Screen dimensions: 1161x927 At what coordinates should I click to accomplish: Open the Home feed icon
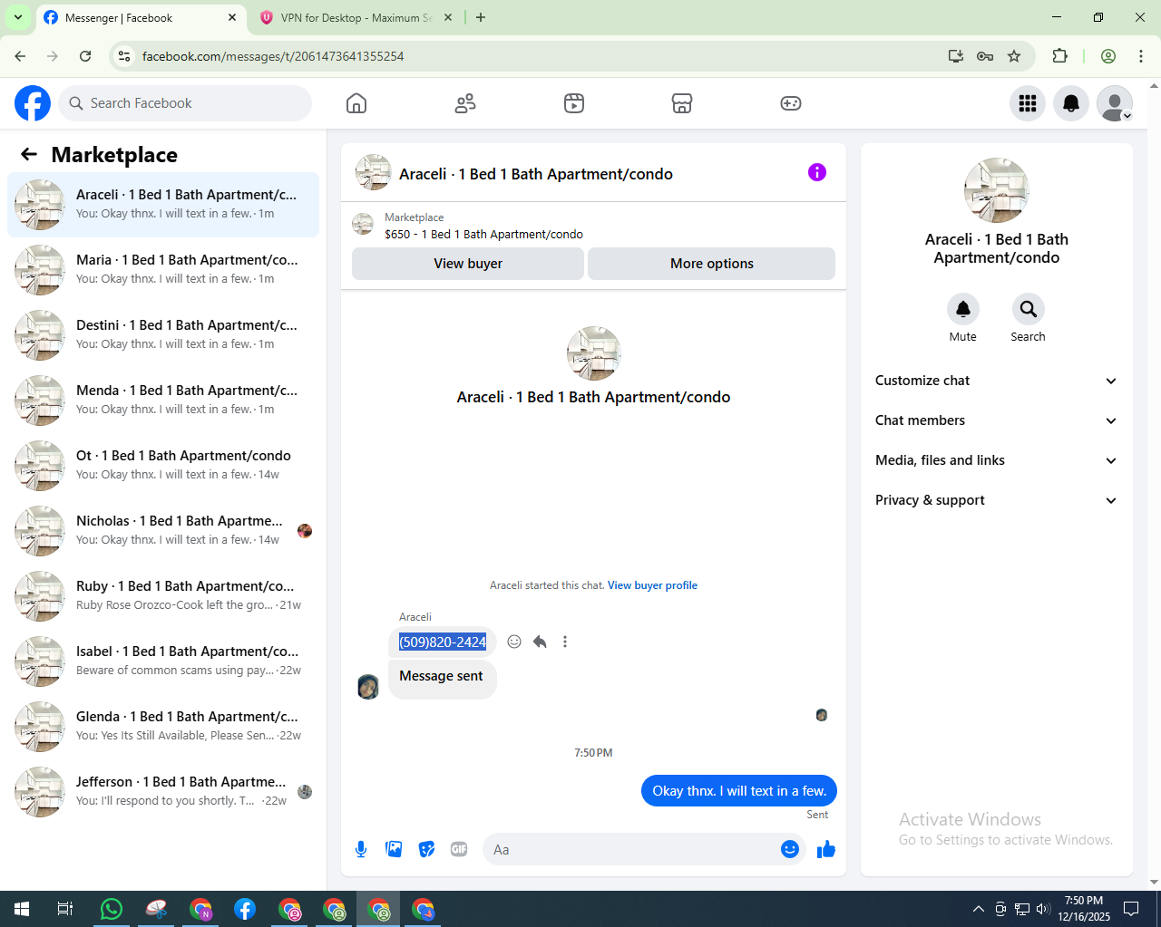point(356,103)
